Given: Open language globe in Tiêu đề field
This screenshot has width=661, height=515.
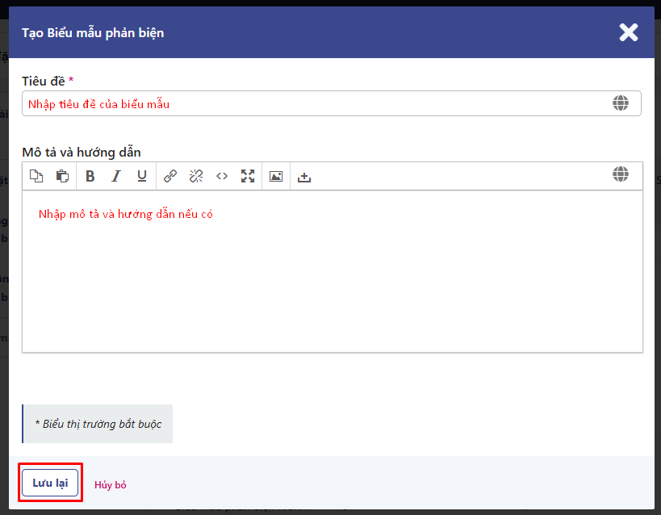Looking at the screenshot, I should [x=620, y=103].
